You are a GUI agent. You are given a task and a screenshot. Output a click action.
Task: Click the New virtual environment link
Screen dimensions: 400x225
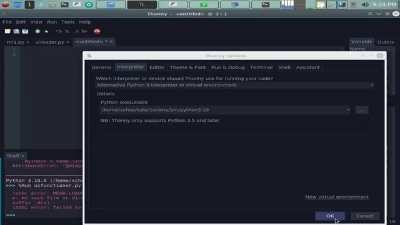point(337,197)
